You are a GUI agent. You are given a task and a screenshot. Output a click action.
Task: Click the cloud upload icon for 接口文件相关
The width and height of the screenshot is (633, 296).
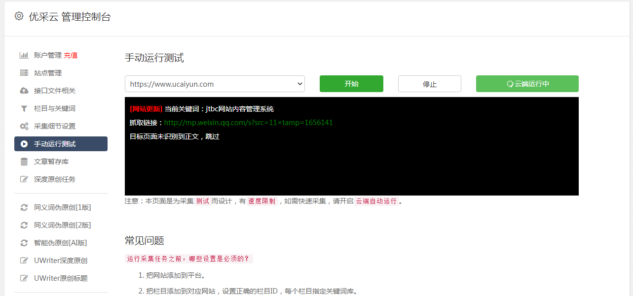tap(24, 91)
